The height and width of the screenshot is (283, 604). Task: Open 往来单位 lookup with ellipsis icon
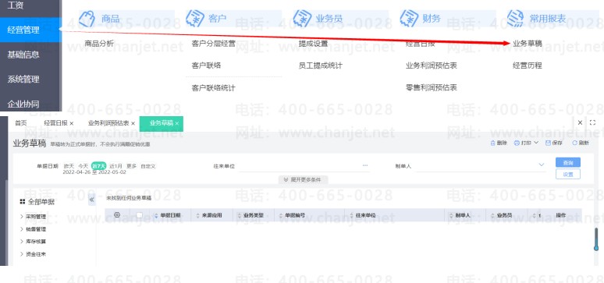[365, 165]
